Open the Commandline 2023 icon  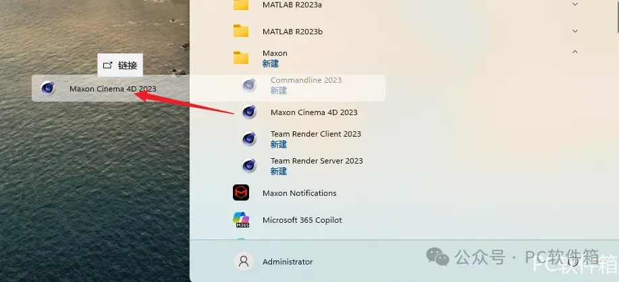tap(249, 85)
